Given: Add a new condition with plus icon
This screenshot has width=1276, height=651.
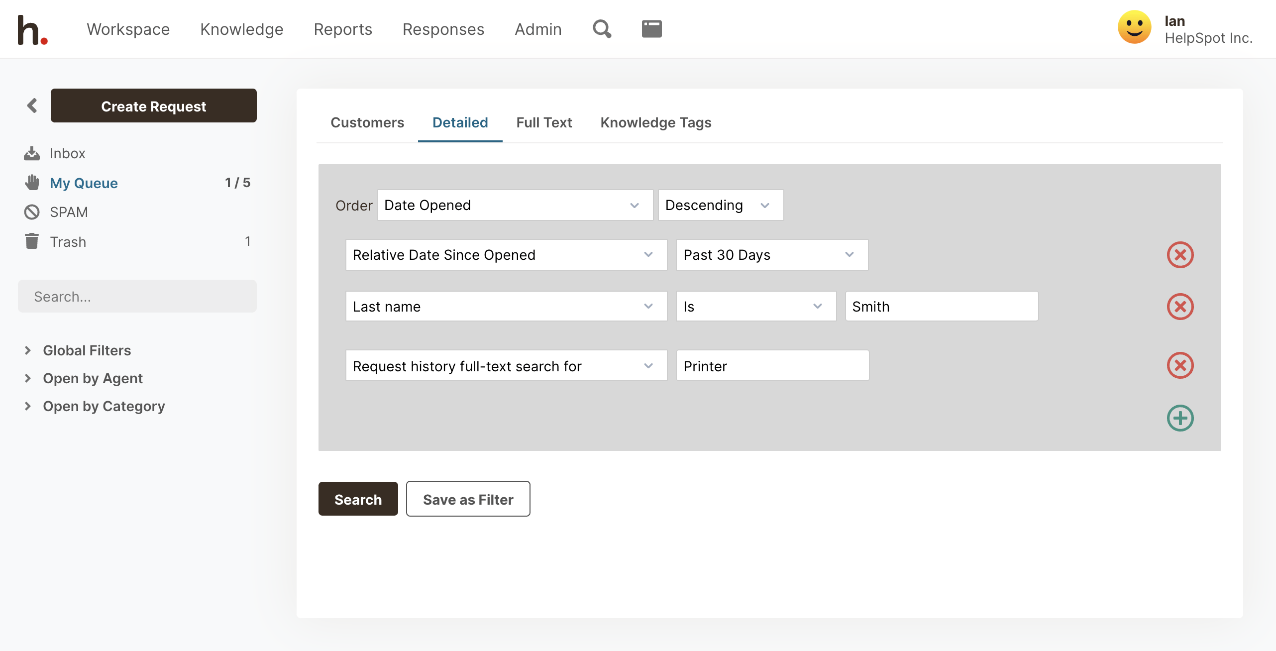Looking at the screenshot, I should pyautogui.click(x=1180, y=418).
